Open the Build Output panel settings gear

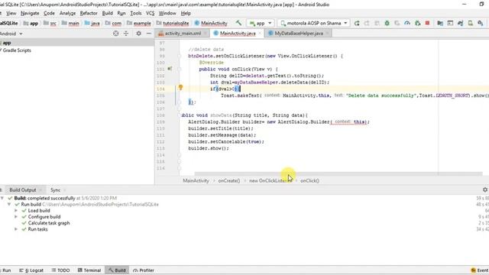pyautogui.click(x=485, y=189)
